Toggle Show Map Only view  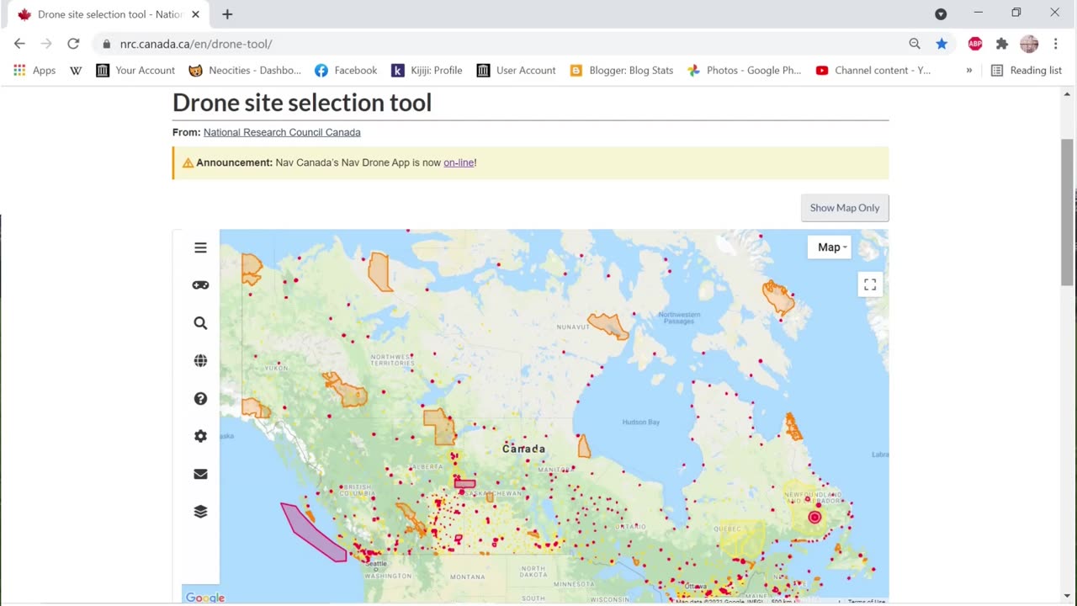(844, 208)
